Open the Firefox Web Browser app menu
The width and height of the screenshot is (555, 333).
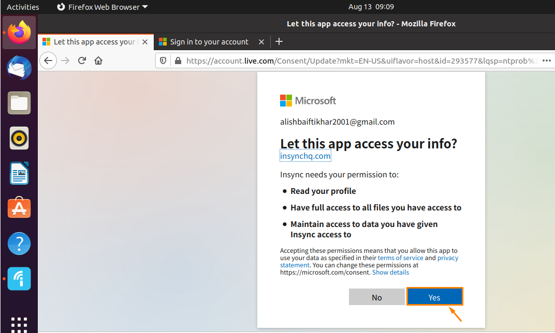tap(103, 7)
